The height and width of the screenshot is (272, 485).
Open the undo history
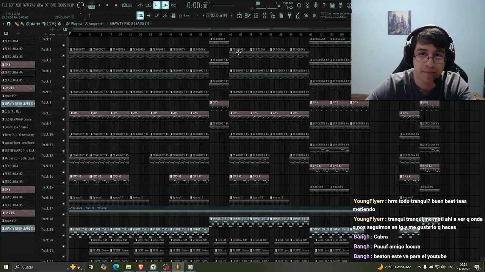299,5
